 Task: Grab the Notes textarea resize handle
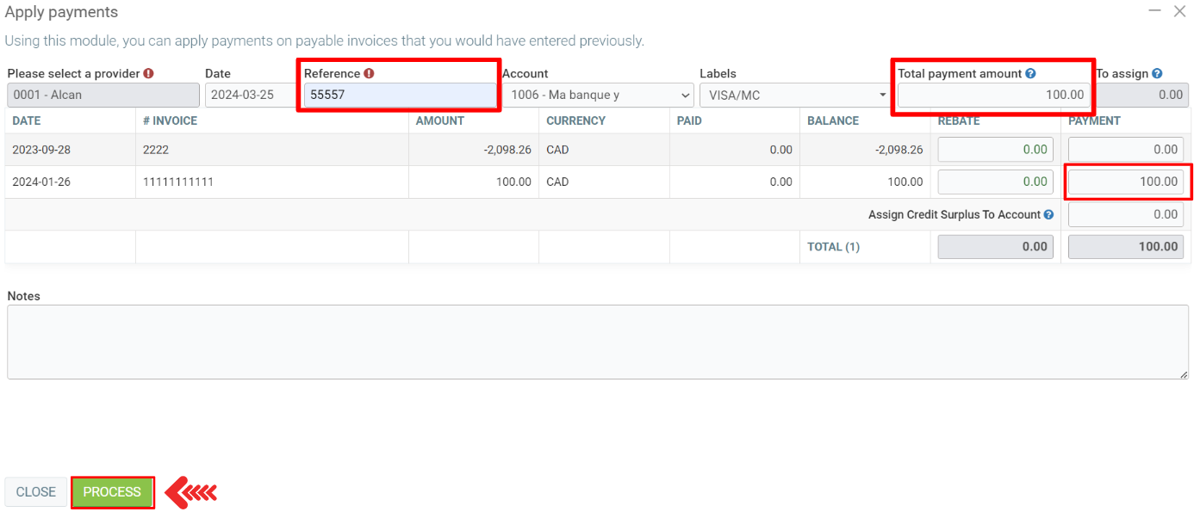pos(1184,374)
